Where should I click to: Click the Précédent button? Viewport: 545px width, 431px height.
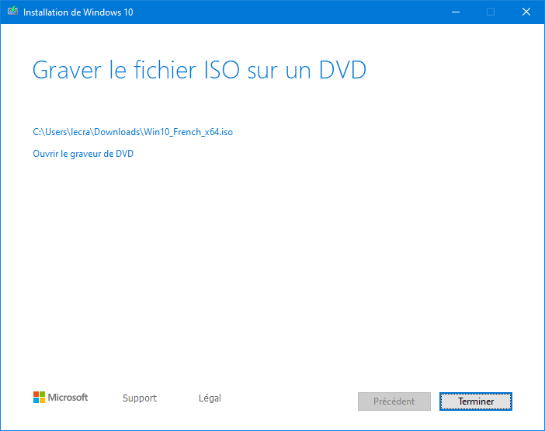[394, 401]
